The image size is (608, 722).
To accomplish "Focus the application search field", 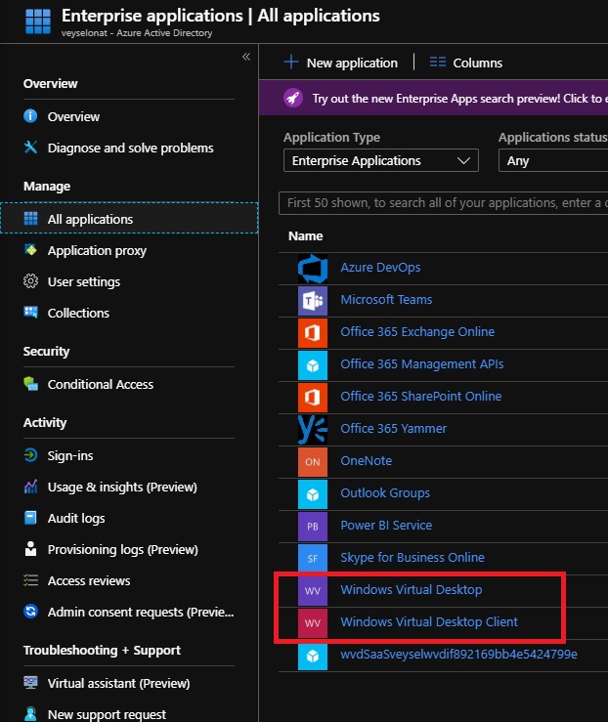I will tap(443, 203).
